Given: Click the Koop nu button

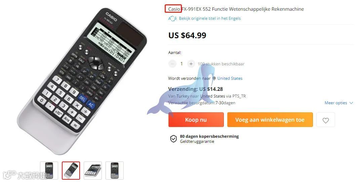Looking at the screenshot, I should (196, 120).
